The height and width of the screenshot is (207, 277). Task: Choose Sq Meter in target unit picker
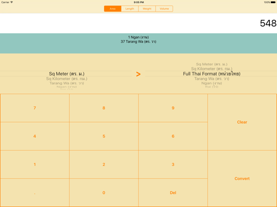click(x=212, y=64)
